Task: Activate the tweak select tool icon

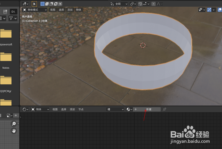Action: coord(34,4)
